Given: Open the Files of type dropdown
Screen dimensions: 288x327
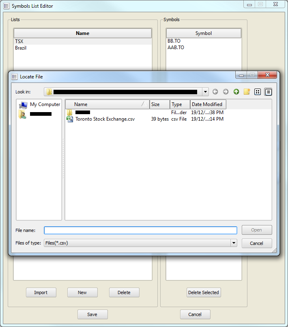Looking at the screenshot, I should click(x=233, y=243).
